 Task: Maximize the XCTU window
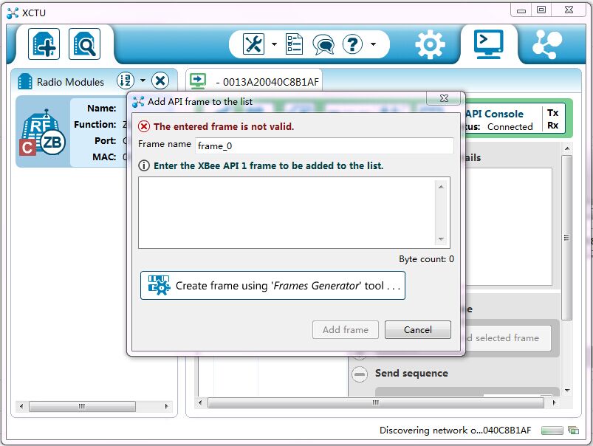[x=541, y=10]
